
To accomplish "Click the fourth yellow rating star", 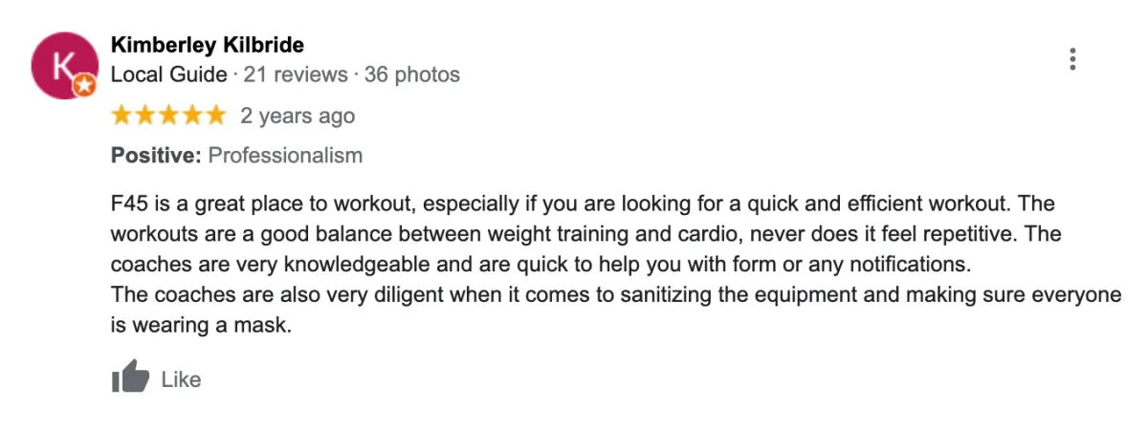I will [191, 116].
